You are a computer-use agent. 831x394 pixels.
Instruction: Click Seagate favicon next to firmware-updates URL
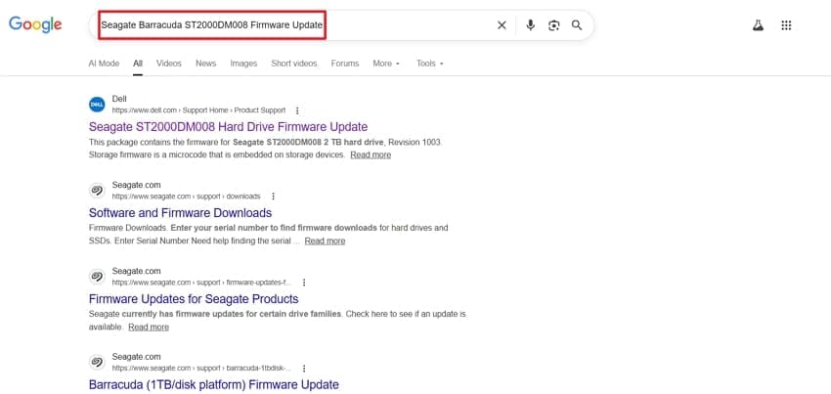pyautogui.click(x=97, y=277)
